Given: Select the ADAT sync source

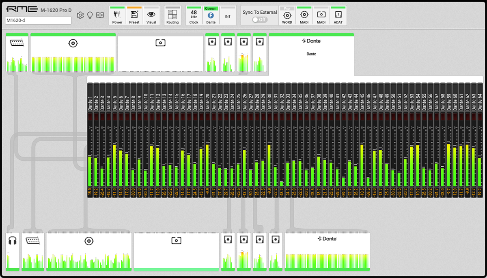Looking at the screenshot, I should pos(338,16).
